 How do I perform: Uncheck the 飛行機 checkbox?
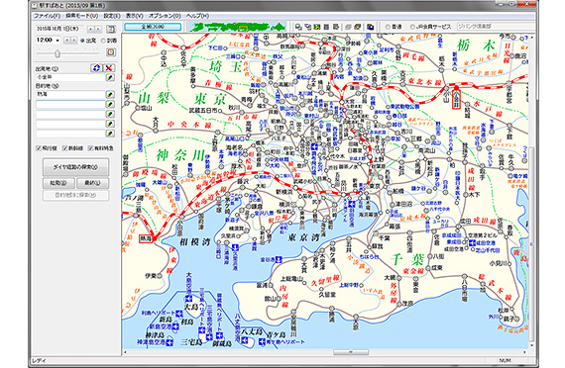pos(39,148)
